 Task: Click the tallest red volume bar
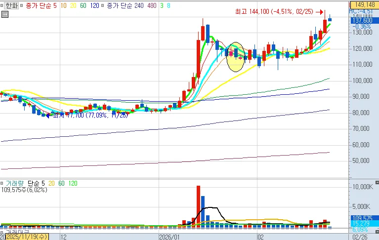pos(199,205)
